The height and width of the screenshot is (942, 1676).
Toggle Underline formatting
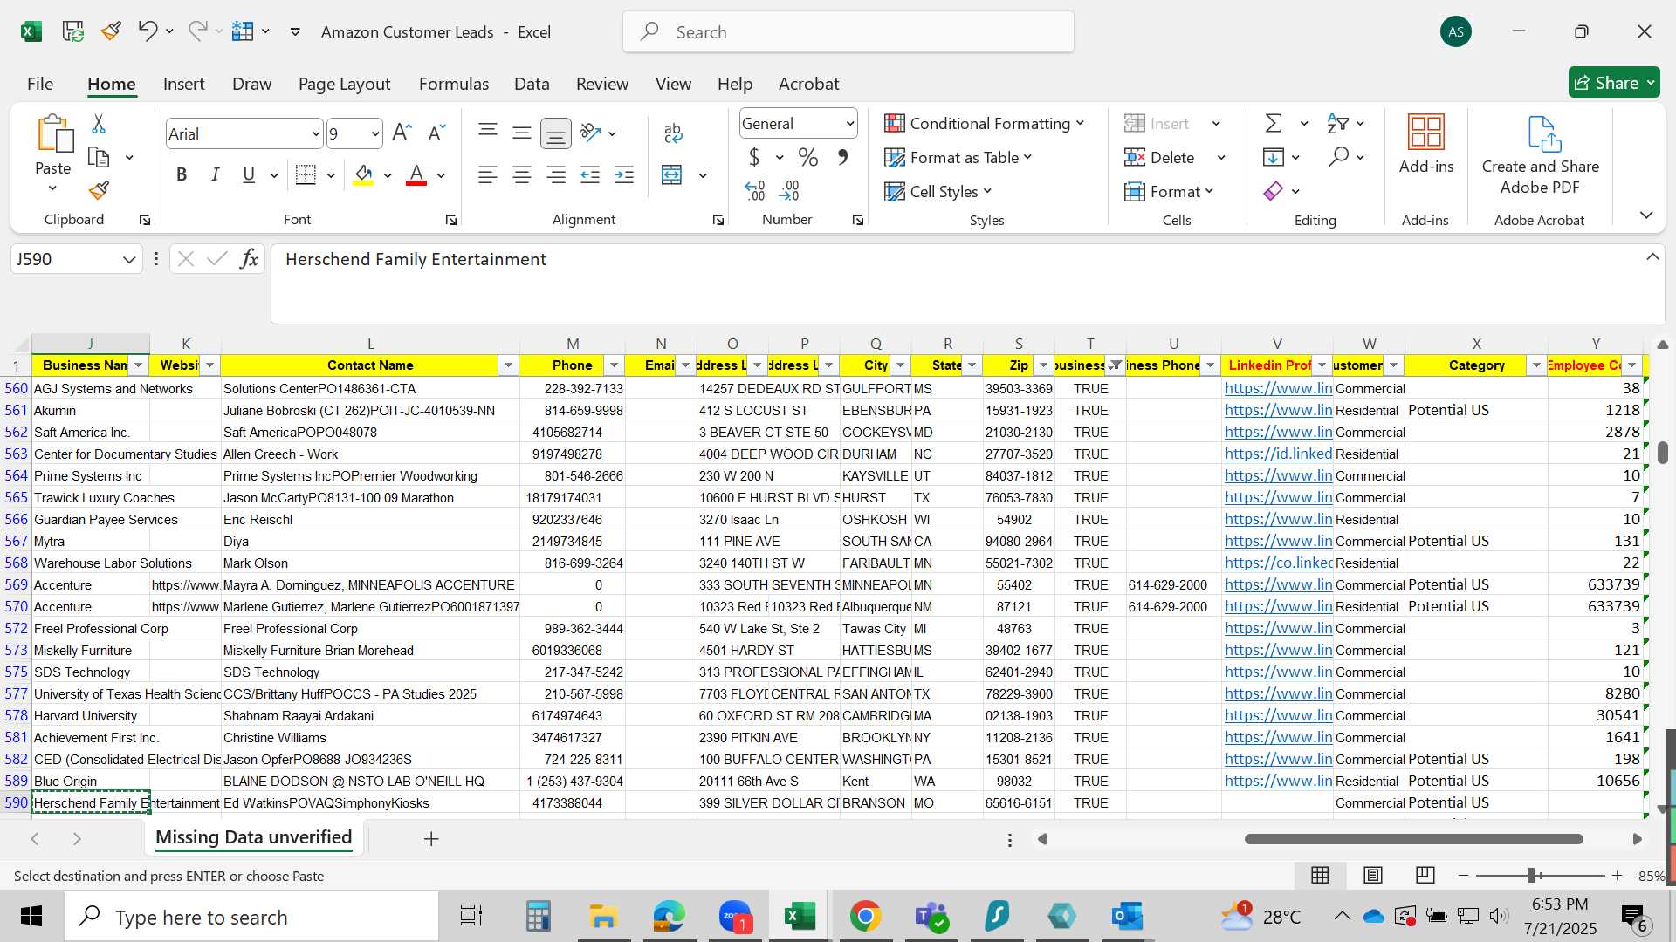point(249,174)
